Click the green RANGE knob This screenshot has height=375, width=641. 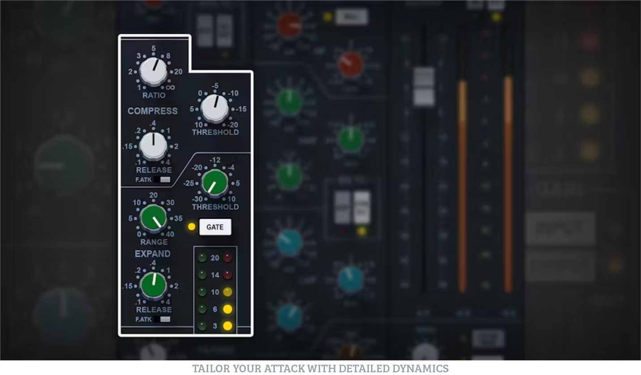pos(154,218)
